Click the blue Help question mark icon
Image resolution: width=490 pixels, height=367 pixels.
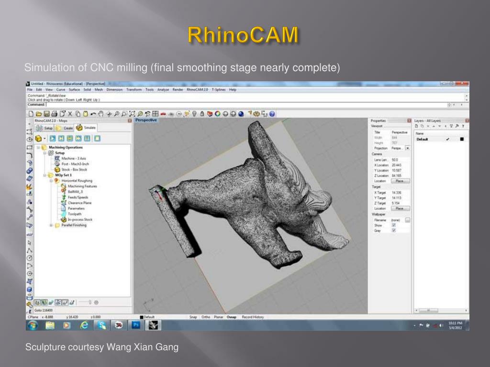point(272,114)
